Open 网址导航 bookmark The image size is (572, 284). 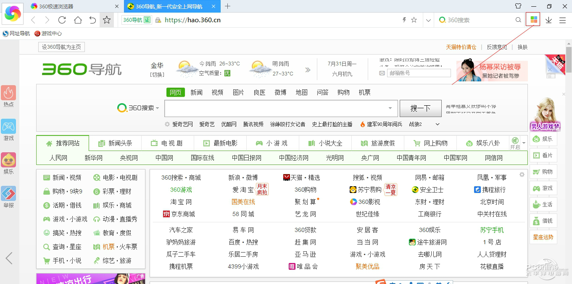coord(16,34)
